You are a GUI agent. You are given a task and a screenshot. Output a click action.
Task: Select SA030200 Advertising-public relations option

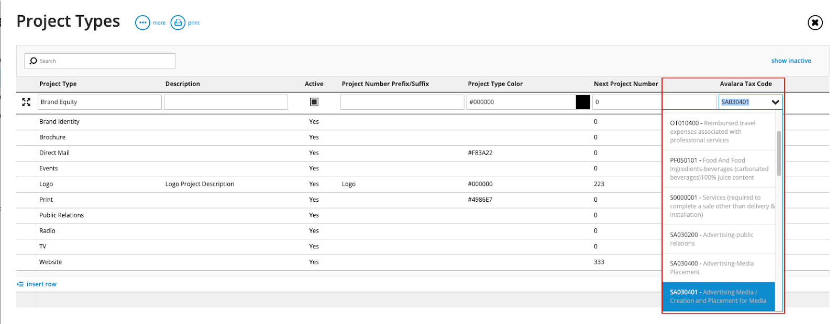point(718,239)
